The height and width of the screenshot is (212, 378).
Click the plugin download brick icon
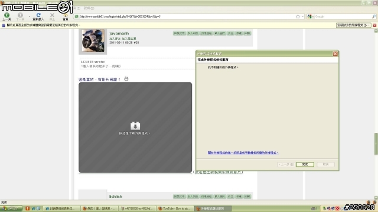click(135, 125)
